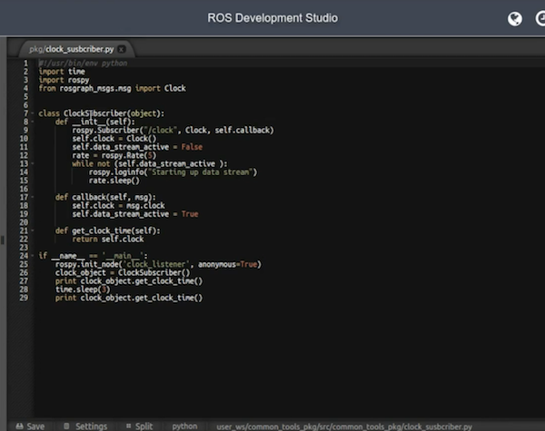Collapse the callback method fold at line 17

click(x=33, y=197)
